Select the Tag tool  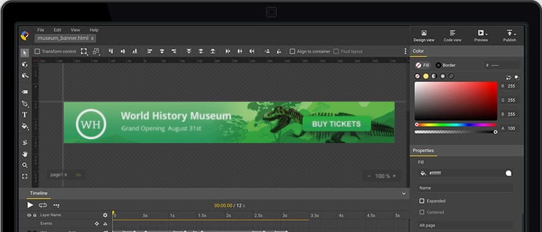tap(24, 92)
